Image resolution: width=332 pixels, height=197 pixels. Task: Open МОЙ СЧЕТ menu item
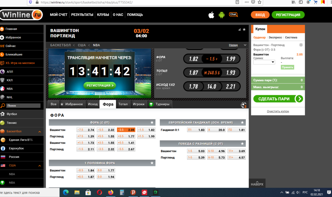pos(58,15)
